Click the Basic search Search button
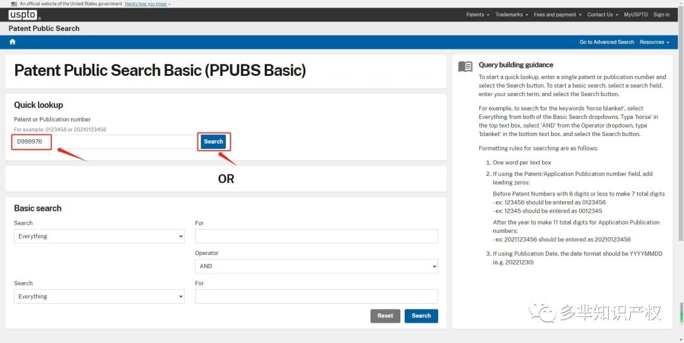 point(421,316)
